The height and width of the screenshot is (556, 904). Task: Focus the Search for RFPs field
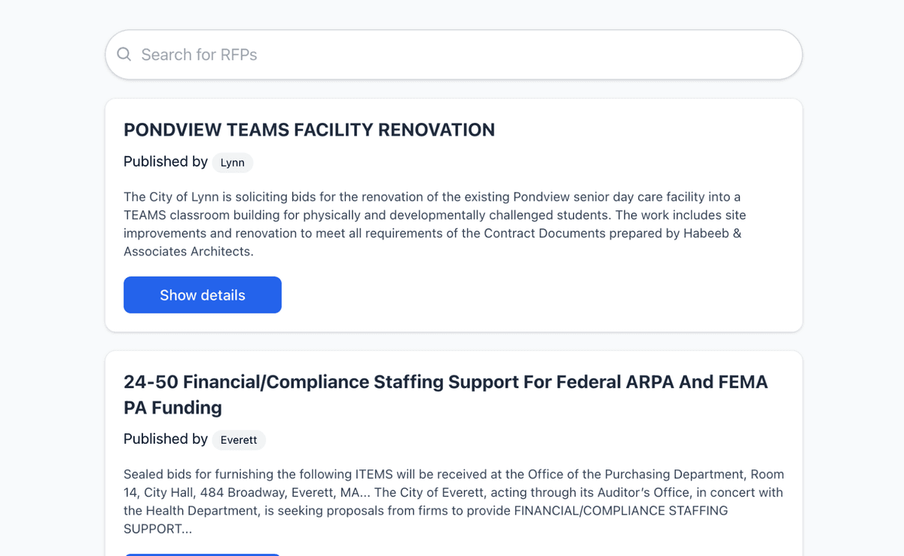point(452,54)
